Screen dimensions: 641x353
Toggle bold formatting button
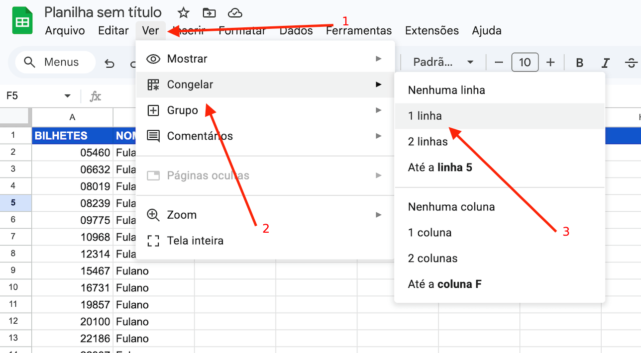pyautogui.click(x=579, y=63)
